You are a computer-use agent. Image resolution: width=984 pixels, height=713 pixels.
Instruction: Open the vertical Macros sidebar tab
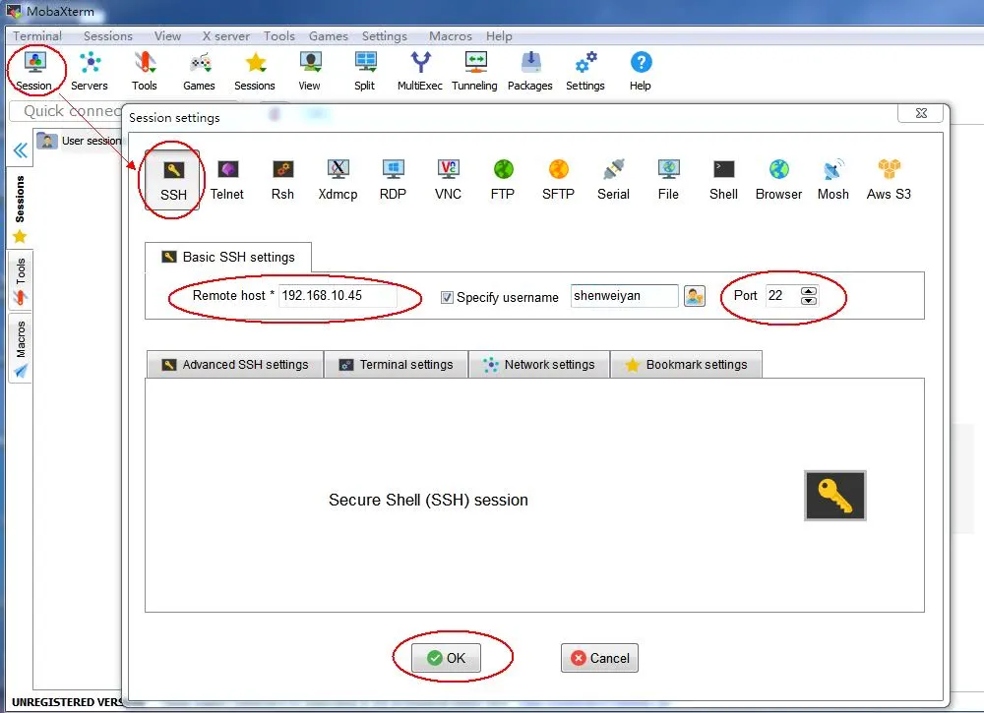point(20,348)
